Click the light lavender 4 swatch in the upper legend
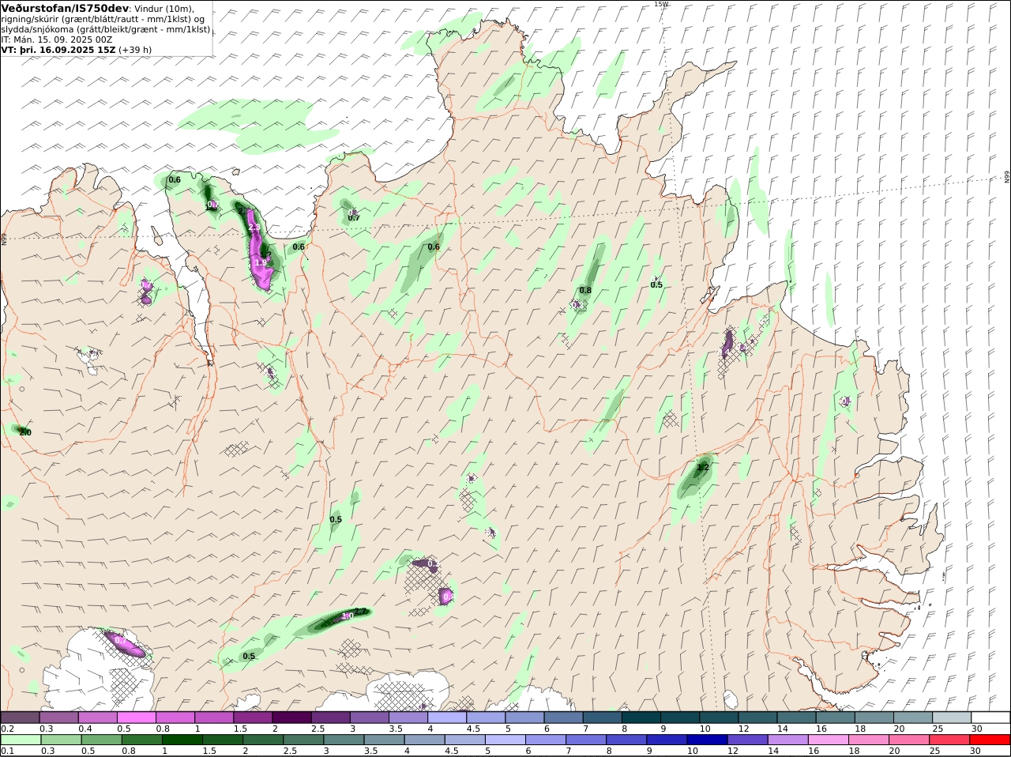This screenshot has width=1011, height=757. pyautogui.click(x=446, y=717)
